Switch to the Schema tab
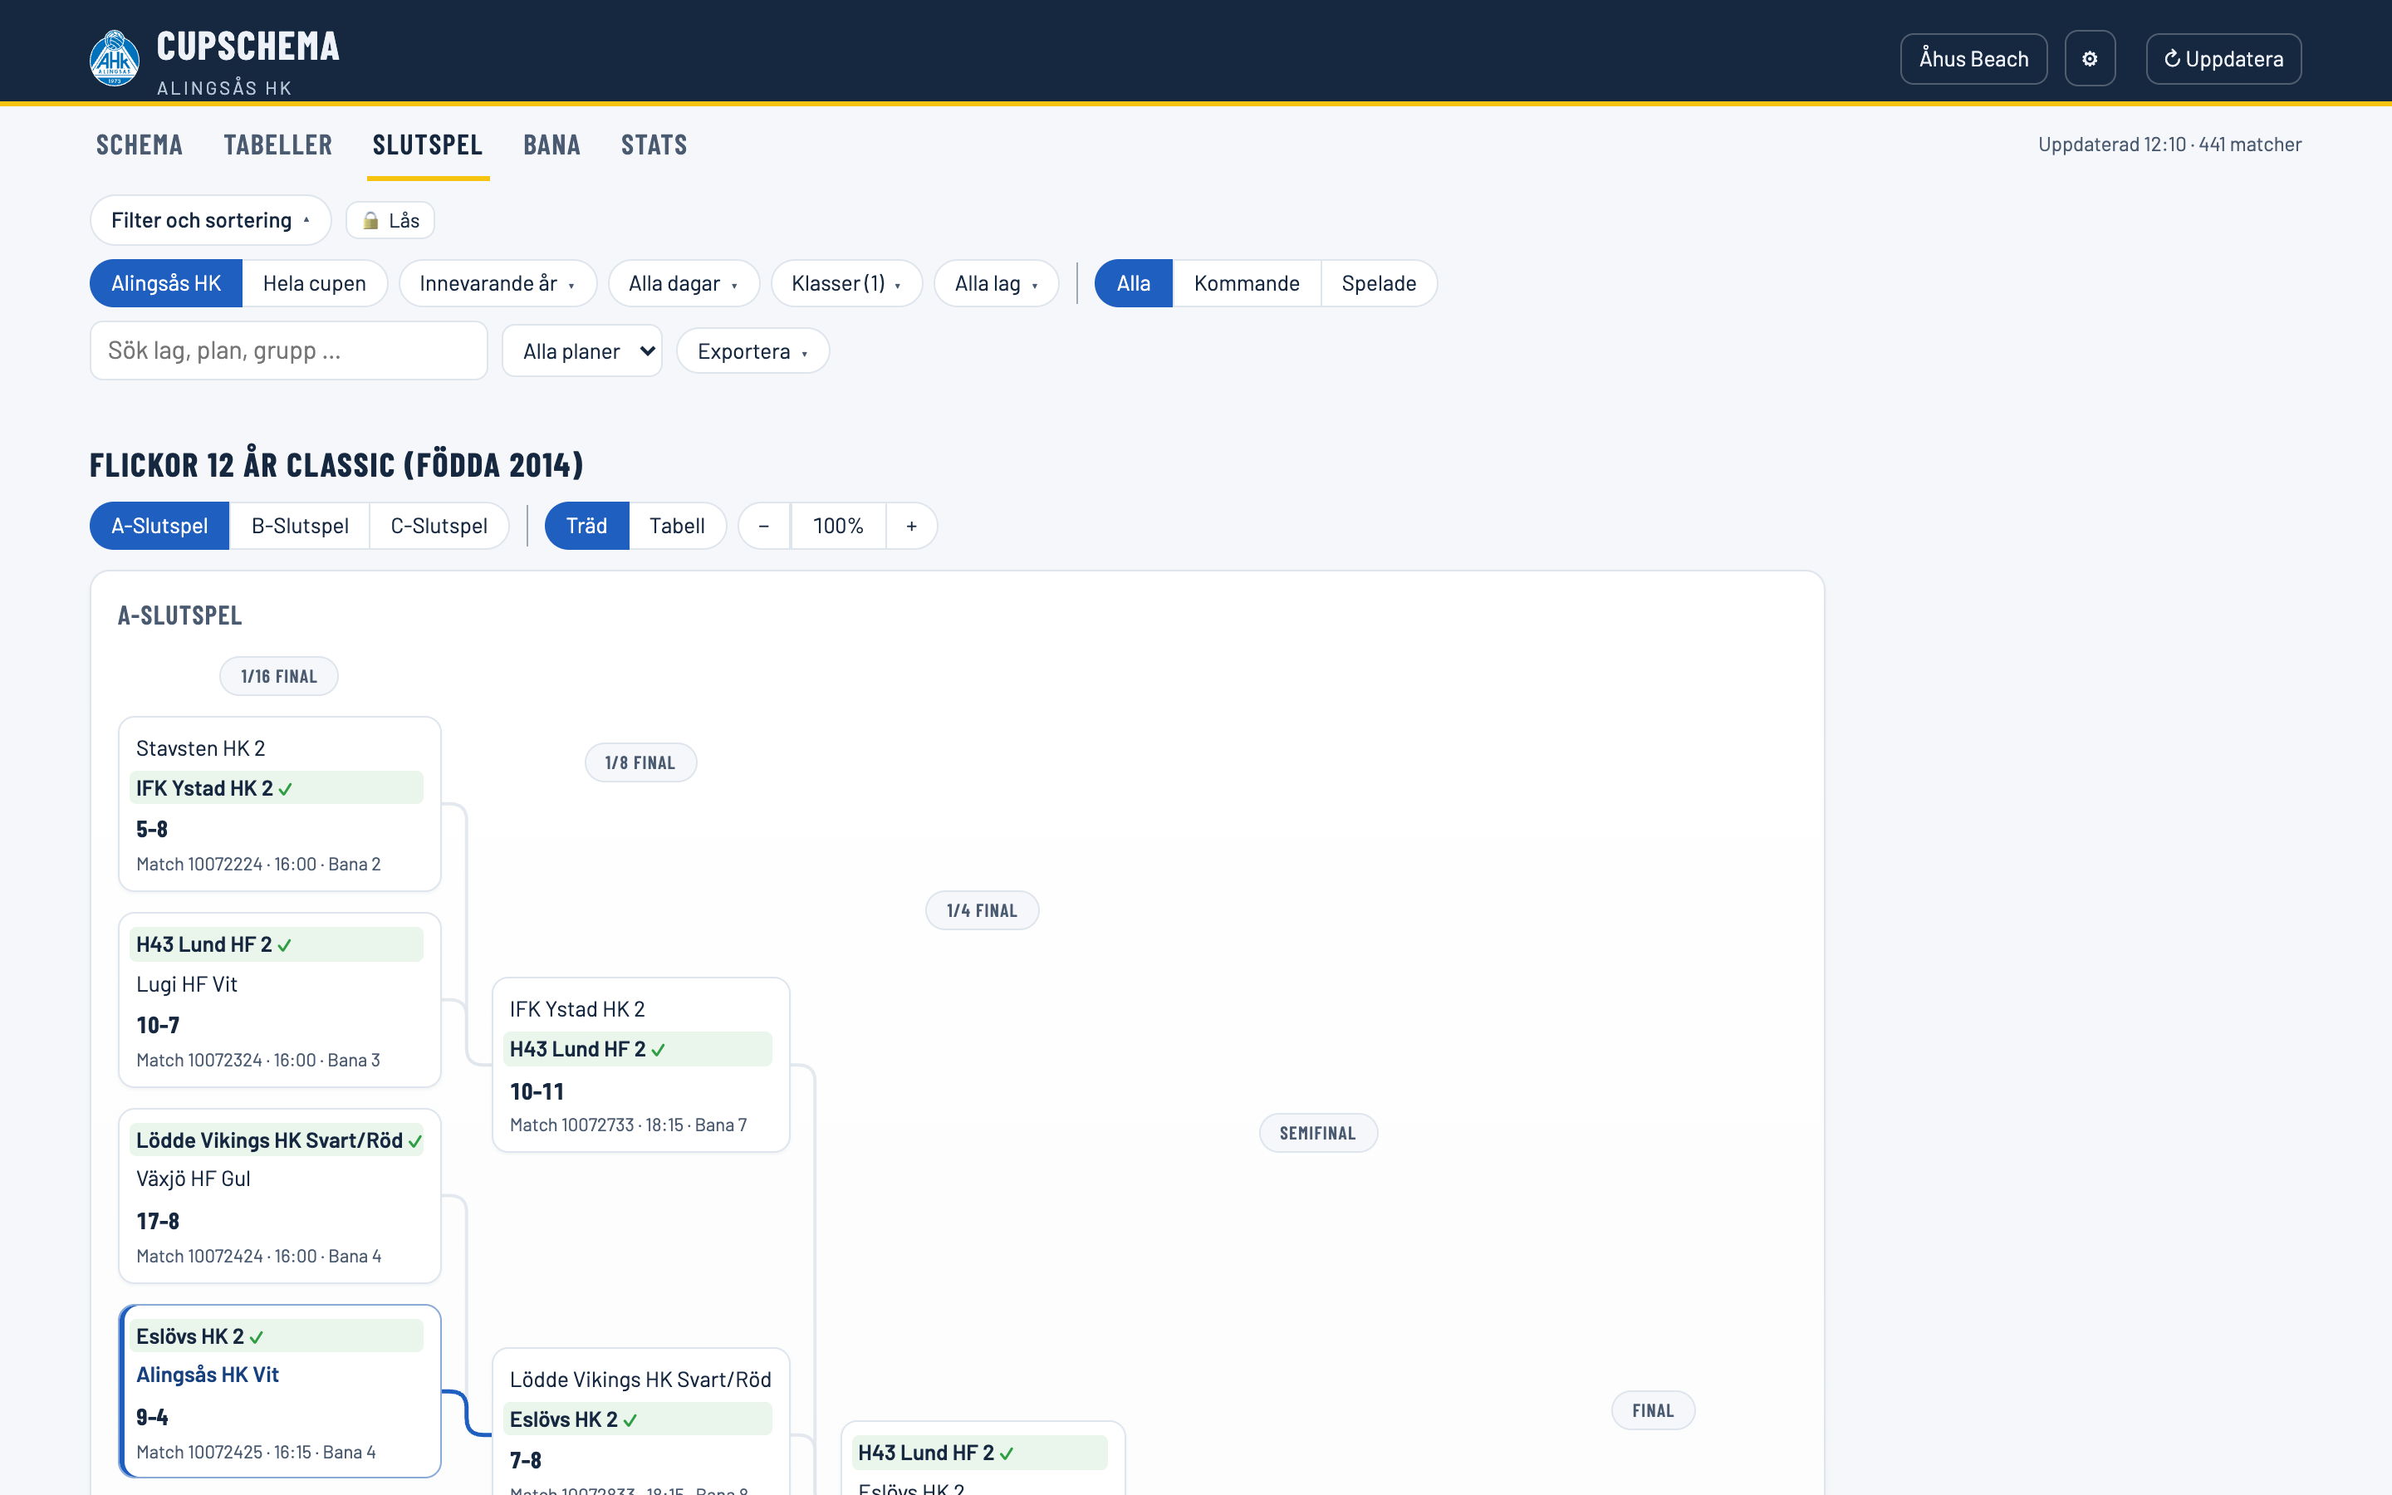This screenshot has width=2392, height=1495. [140, 145]
